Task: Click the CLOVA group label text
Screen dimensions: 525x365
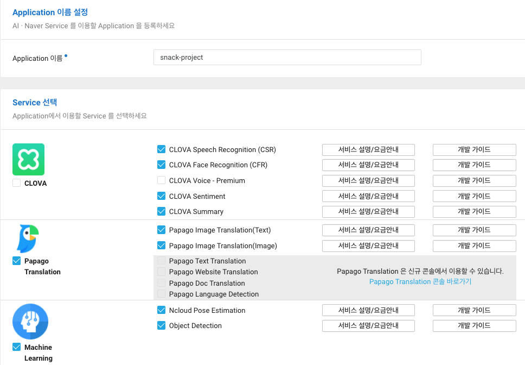Action: pyautogui.click(x=35, y=184)
